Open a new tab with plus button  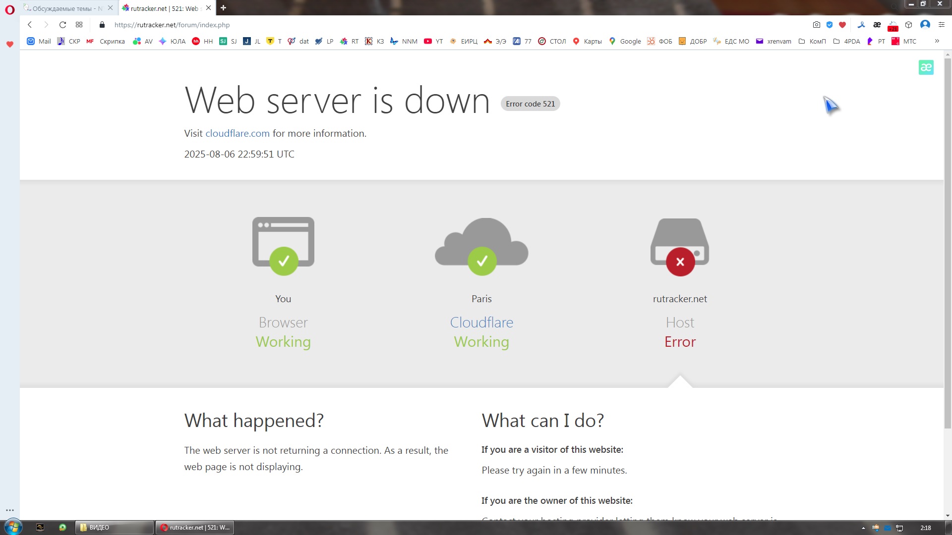tap(223, 8)
